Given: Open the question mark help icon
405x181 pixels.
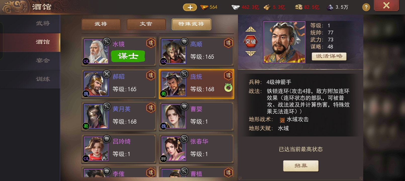Looking at the screenshot, I should 366,7.
